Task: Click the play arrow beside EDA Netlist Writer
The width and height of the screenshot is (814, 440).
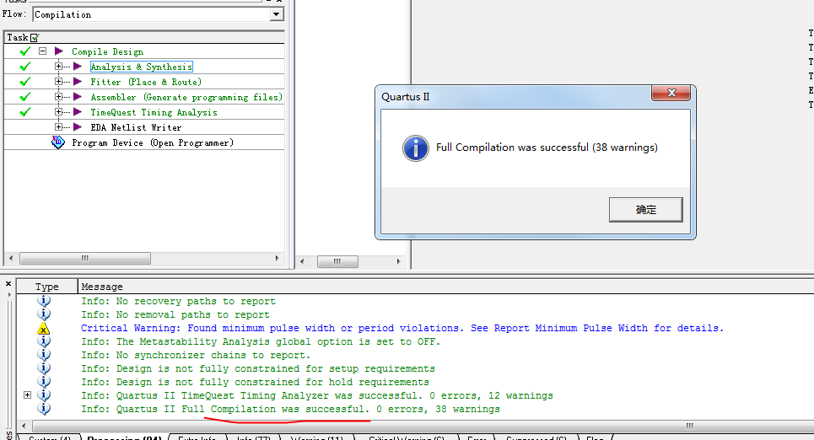Action: click(x=78, y=127)
